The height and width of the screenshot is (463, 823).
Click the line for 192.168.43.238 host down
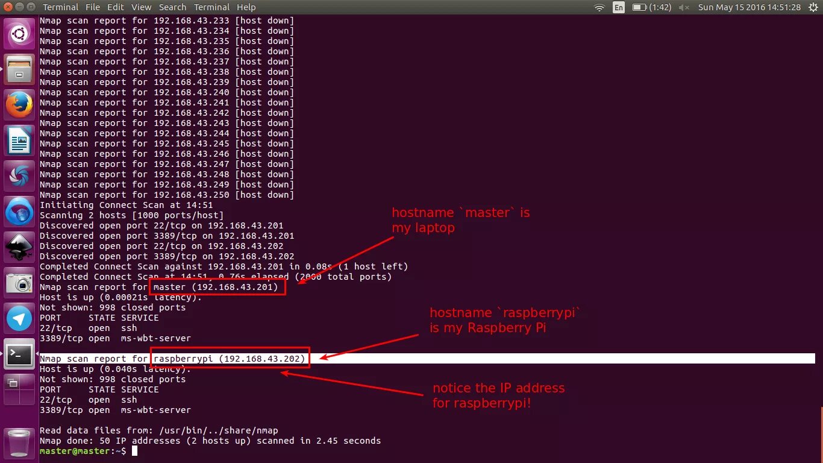(x=167, y=72)
